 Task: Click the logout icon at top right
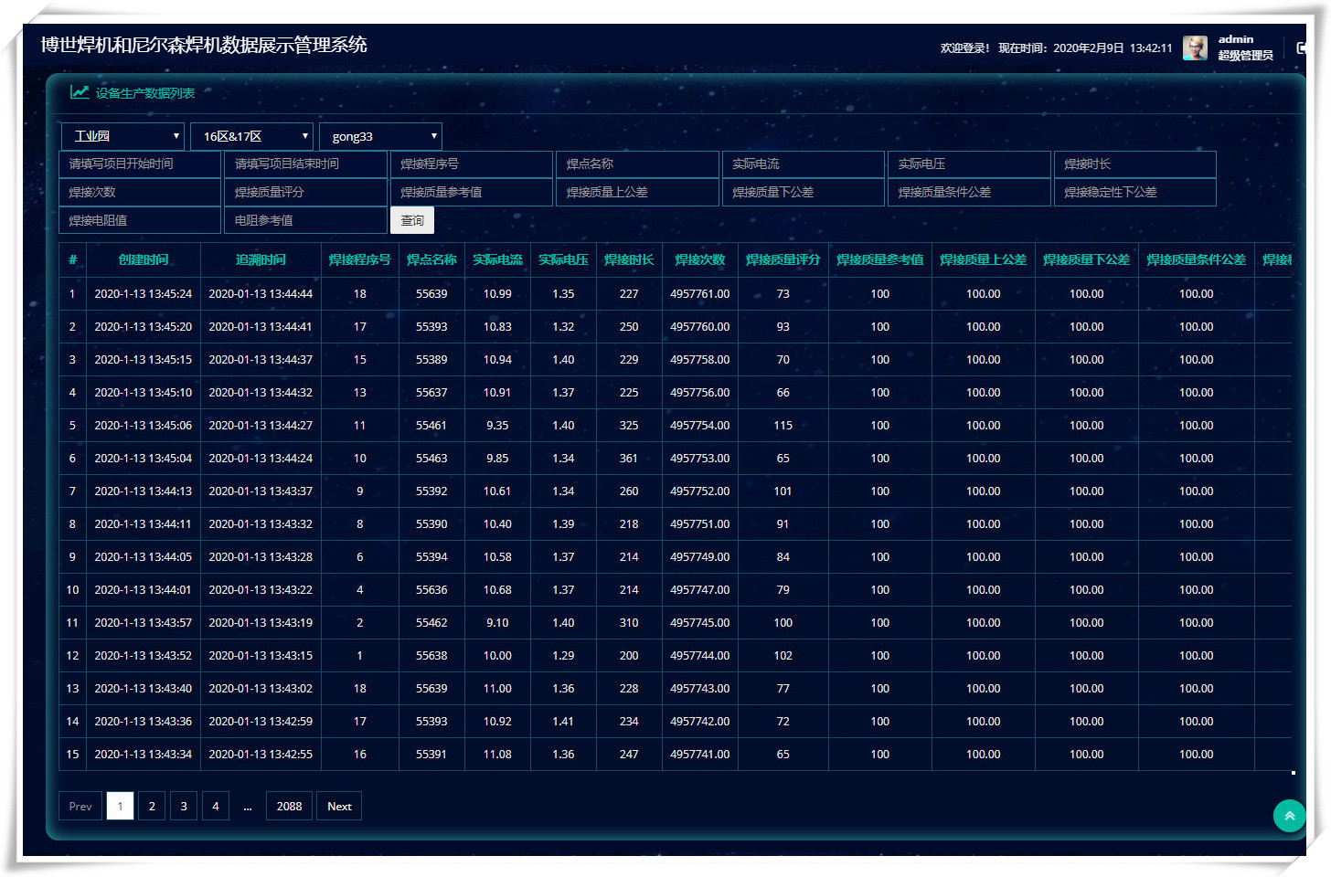(1301, 48)
